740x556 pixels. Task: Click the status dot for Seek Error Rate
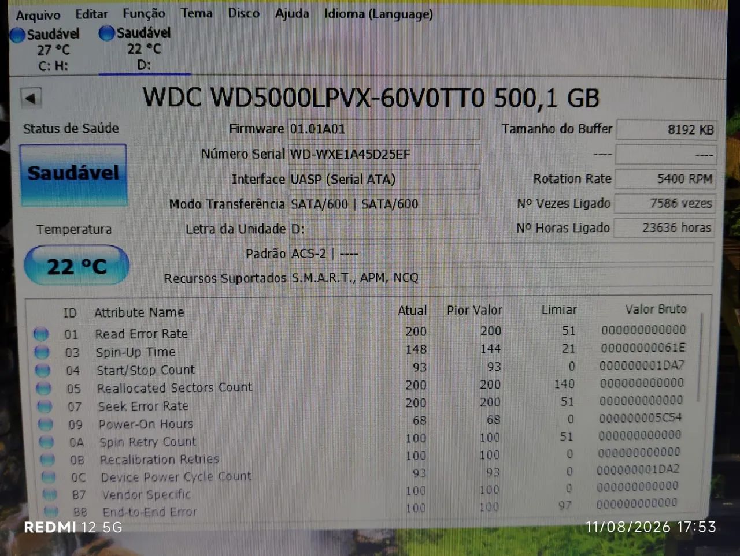[45, 406]
